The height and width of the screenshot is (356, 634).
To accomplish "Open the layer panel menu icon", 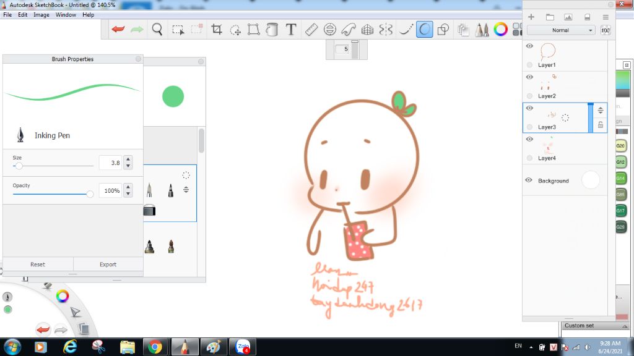I will coord(606,17).
